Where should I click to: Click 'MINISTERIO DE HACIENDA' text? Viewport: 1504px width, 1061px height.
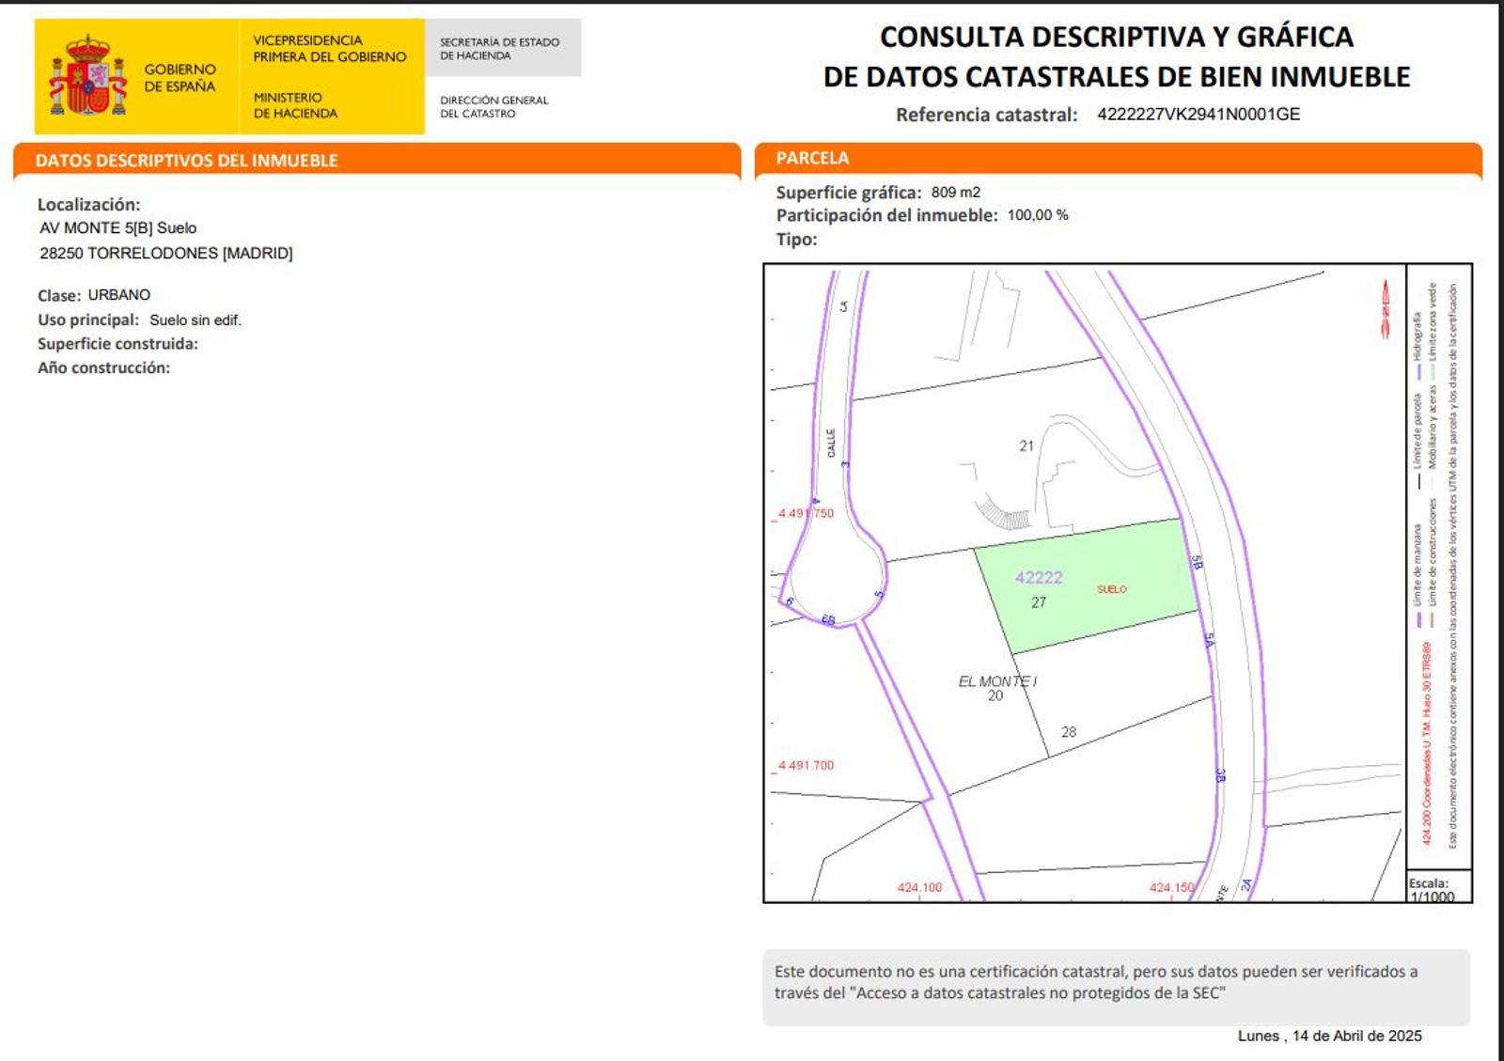(x=295, y=105)
